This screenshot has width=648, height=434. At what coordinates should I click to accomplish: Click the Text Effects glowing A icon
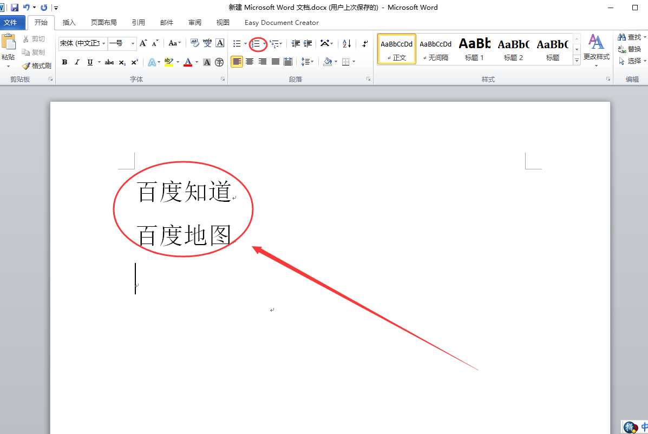(152, 62)
